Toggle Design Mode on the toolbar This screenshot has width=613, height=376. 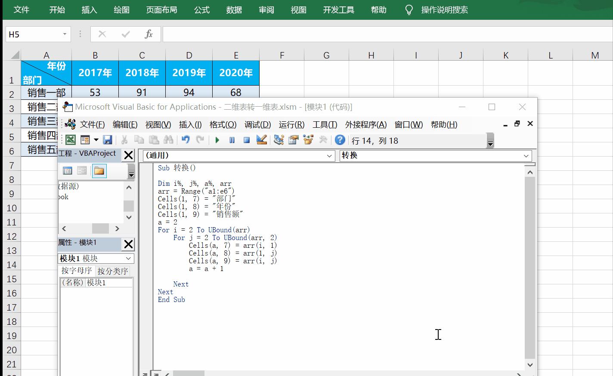tap(261, 140)
